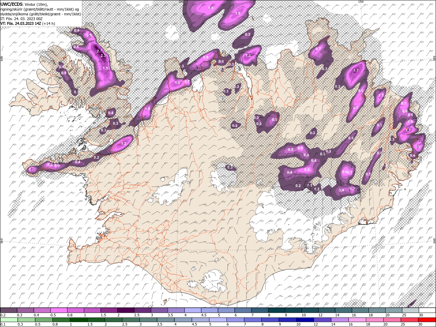436x327 pixels.
Task: Click the dark mauve 0.2 swatch in top legend row
Action: pyautogui.click(x=9, y=310)
